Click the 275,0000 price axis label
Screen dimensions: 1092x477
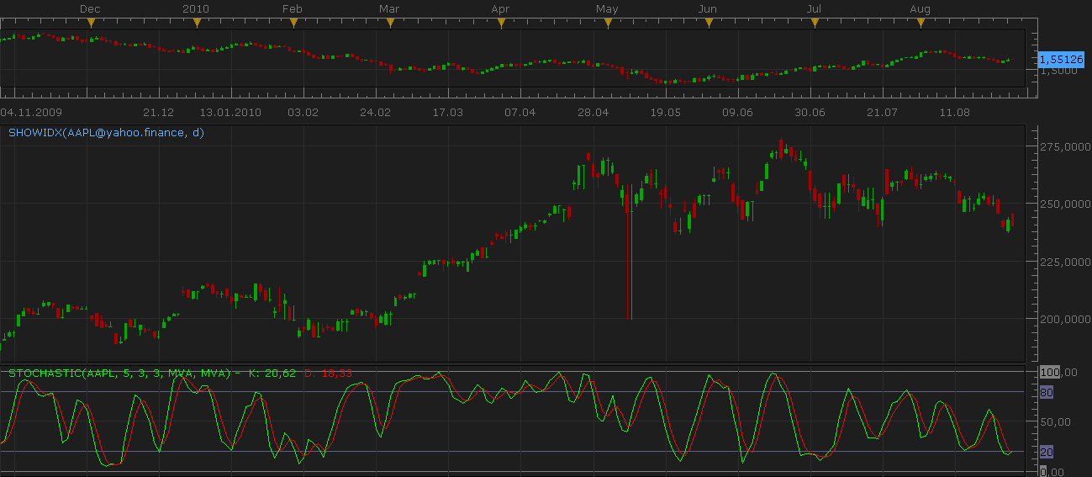tap(1066, 147)
